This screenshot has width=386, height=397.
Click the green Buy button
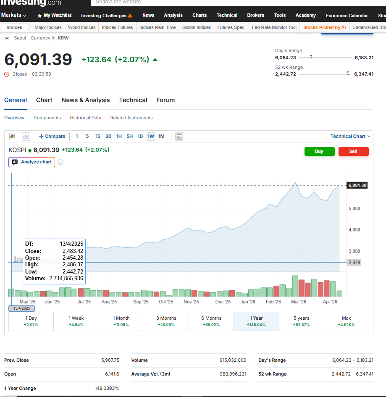320,151
